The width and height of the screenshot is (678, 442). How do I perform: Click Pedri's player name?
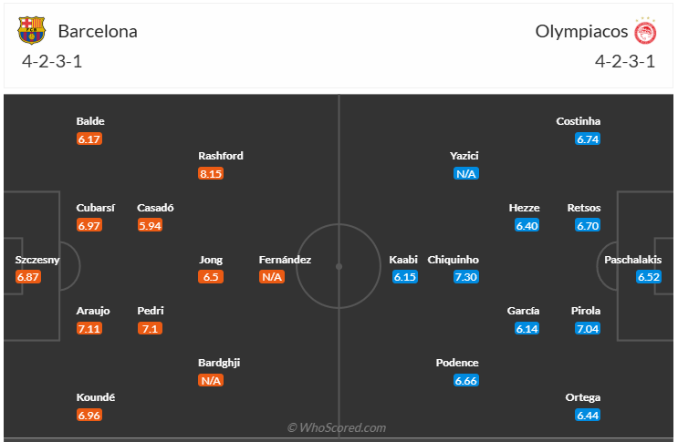coord(151,311)
